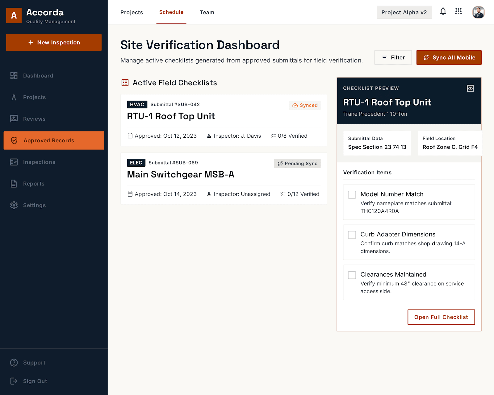Open the RTU-1 Roof Top Unit checklist card
Image resolution: width=494 pixels, height=395 pixels.
pos(224,120)
